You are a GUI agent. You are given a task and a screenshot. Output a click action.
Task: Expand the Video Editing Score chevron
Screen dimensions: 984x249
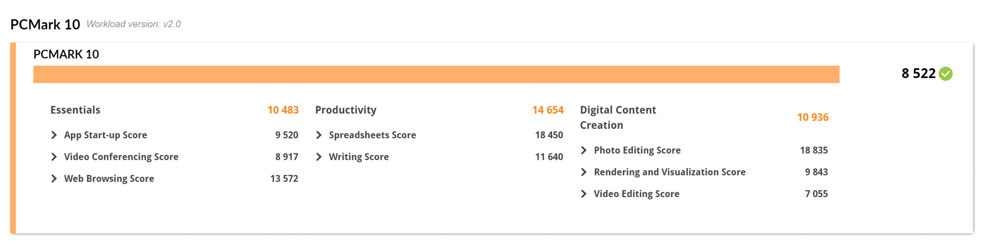584,194
